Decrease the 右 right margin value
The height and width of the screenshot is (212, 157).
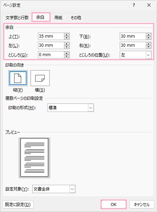(148, 47)
